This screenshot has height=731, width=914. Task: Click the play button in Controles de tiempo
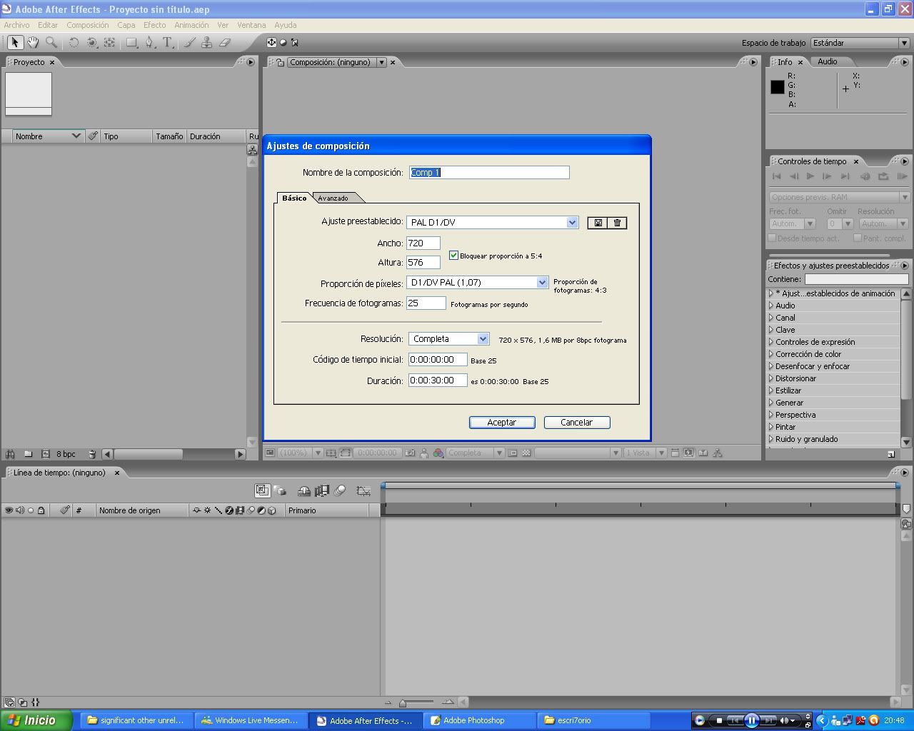click(x=810, y=176)
